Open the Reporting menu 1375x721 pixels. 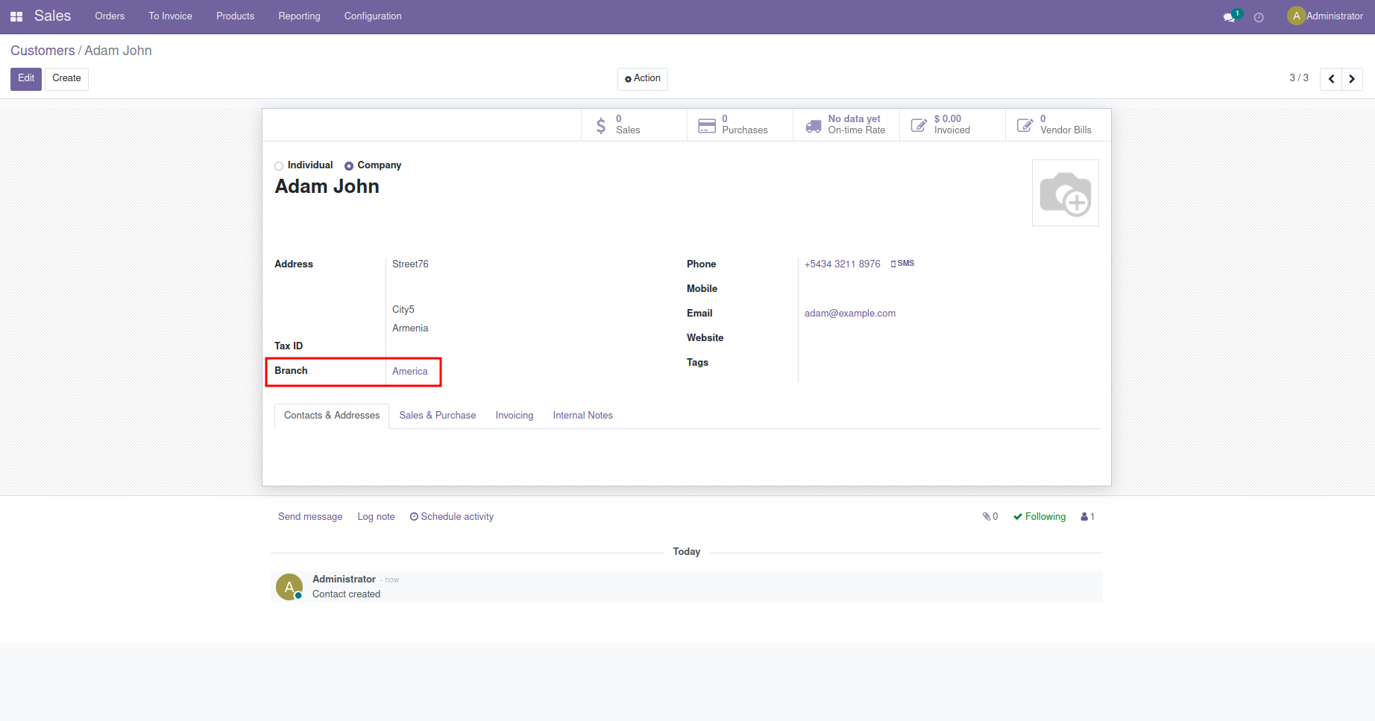299,16
